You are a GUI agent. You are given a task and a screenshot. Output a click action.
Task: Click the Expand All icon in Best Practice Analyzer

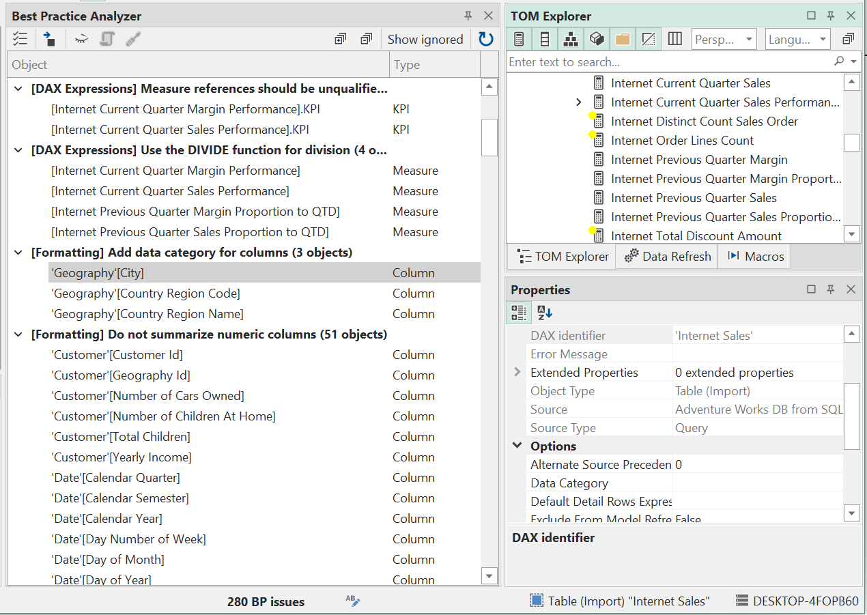pos(340,39)
